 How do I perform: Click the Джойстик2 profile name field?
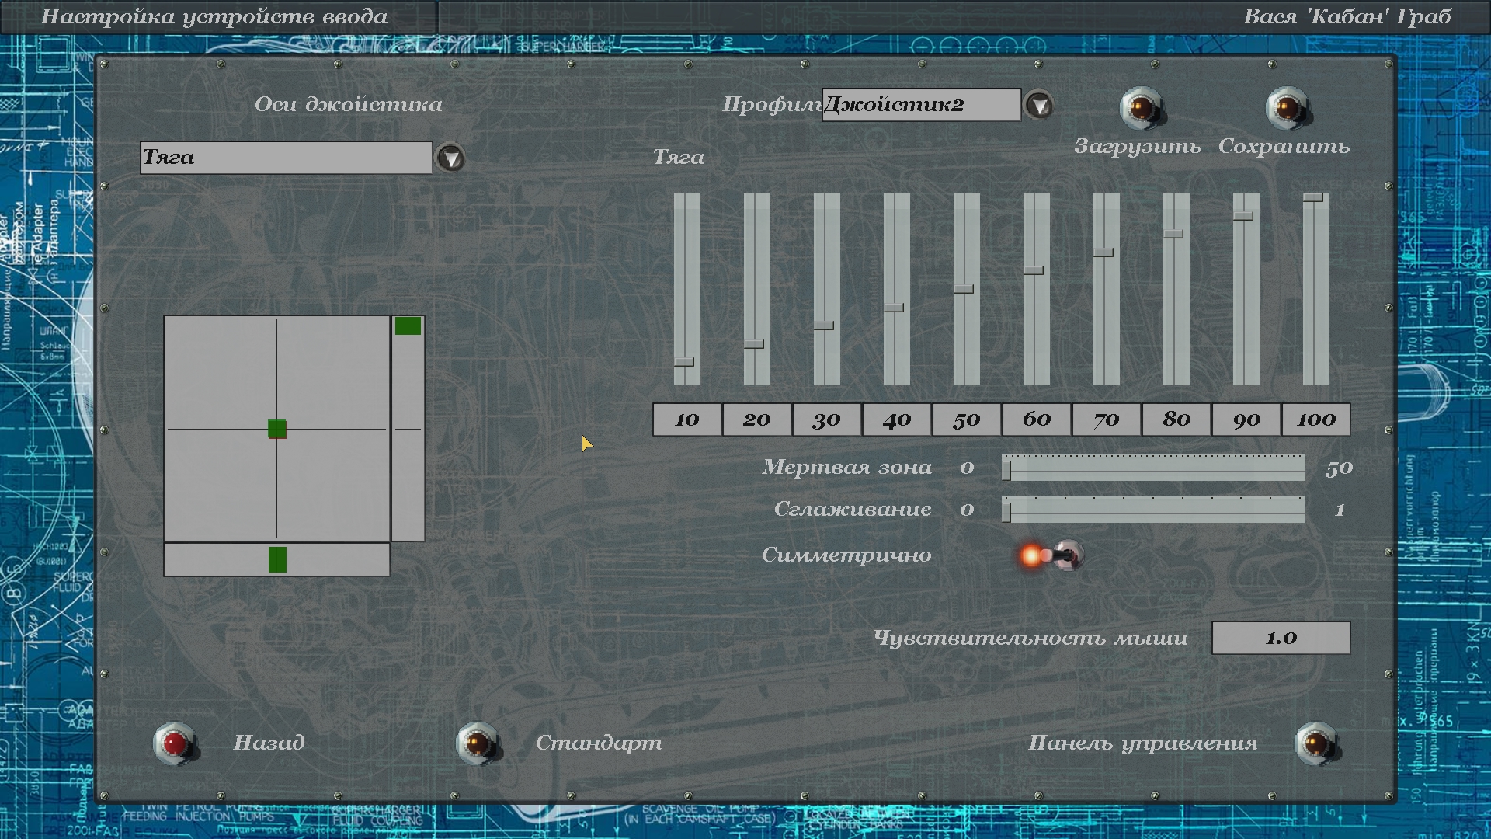[920, 105]
